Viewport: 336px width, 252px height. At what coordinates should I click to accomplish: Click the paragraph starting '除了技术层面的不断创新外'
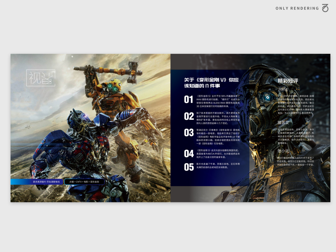pos(218,118)
